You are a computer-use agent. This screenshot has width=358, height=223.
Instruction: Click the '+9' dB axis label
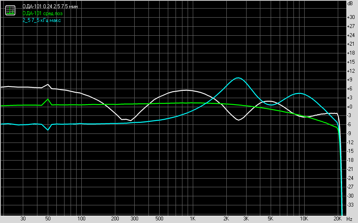pyautogui.click(x=350, y=80)
